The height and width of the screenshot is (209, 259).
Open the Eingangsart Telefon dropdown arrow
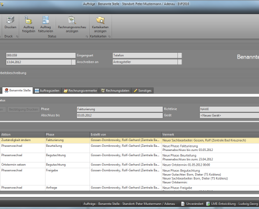pyautogui.click(x=179, y=55)
